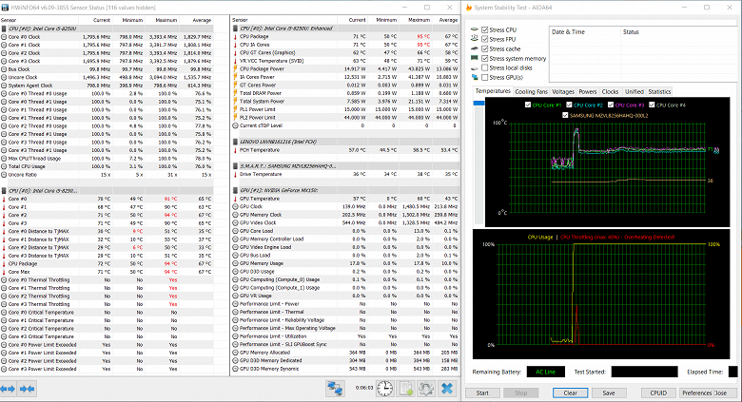Open the Voltages tab

click(563, 92)
